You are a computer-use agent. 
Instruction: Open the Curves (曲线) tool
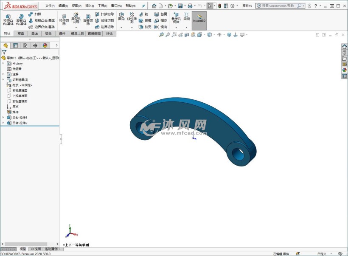(x=187, y=17)
